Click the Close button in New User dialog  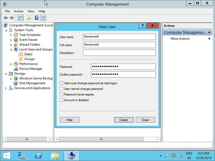tap(145, 120)
